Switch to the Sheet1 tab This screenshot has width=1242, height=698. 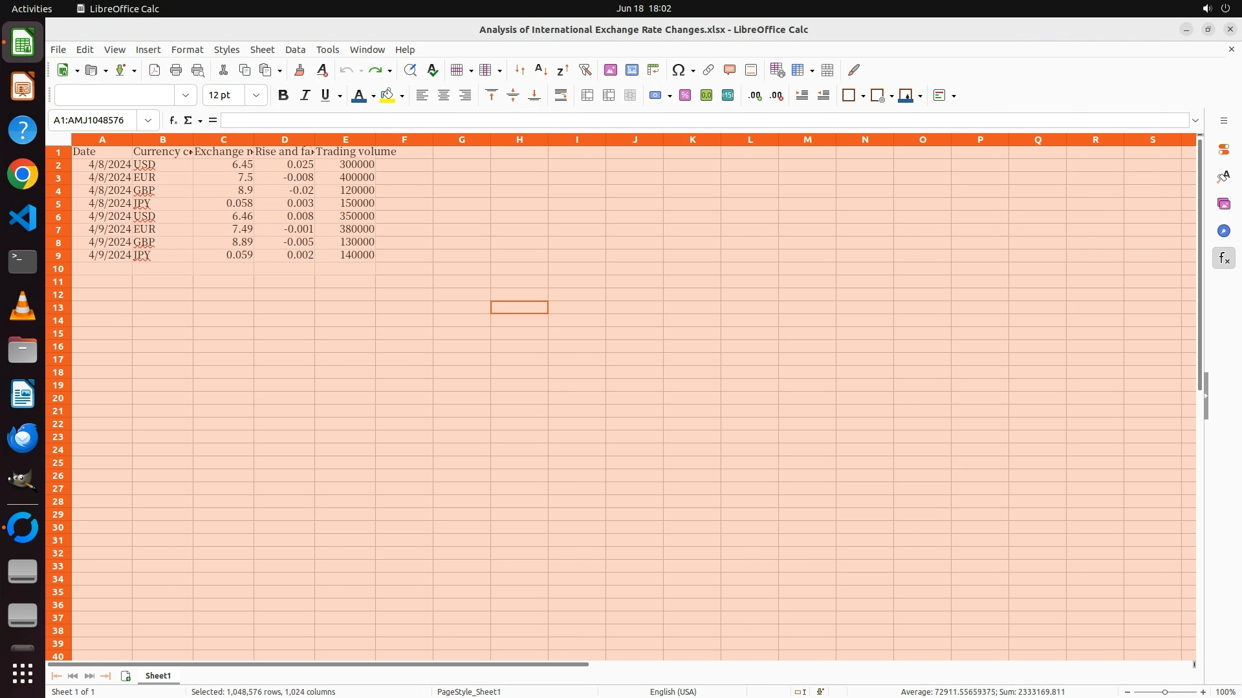point(158,675)
